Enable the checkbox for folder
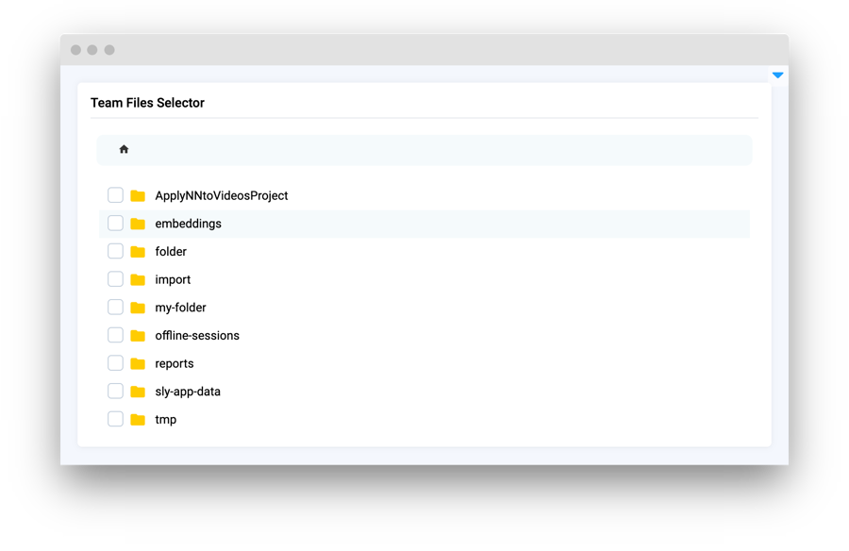This screenshot has height=551, width=849. click(115, 251)
